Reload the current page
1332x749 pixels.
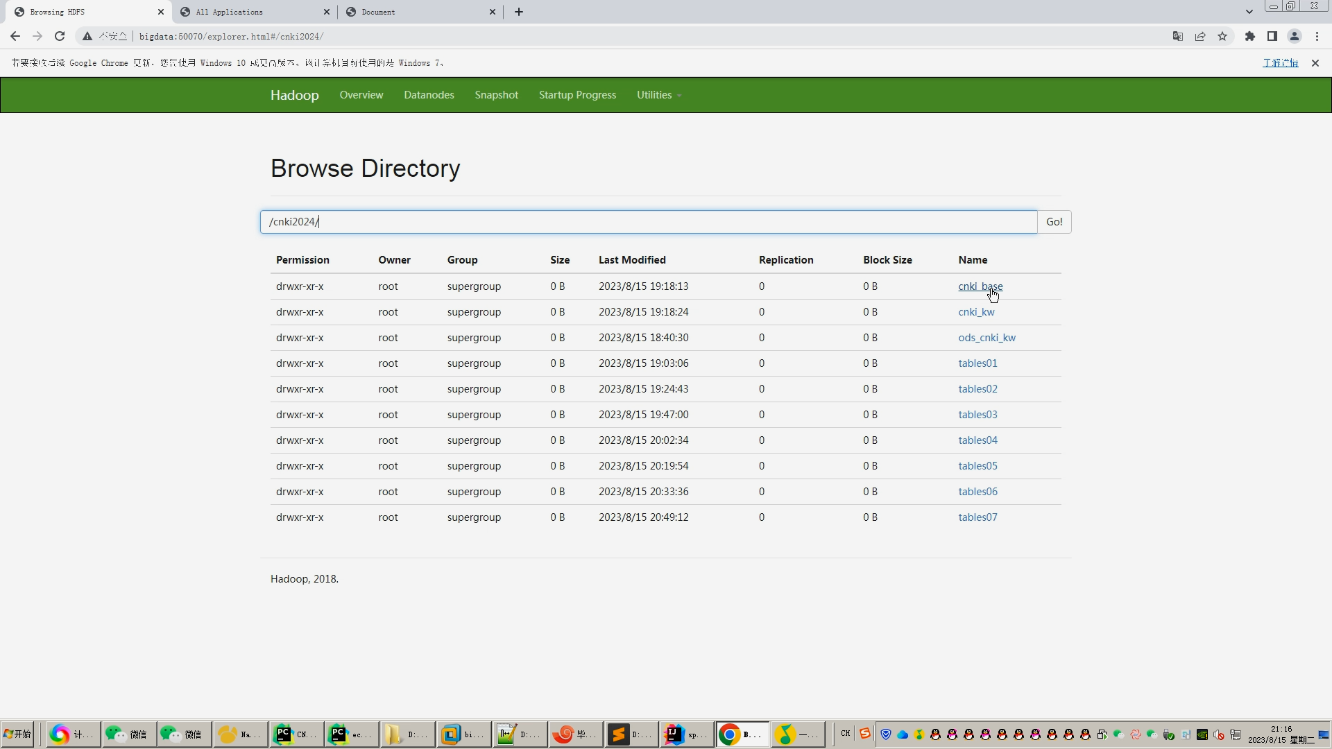pos(60,36)
